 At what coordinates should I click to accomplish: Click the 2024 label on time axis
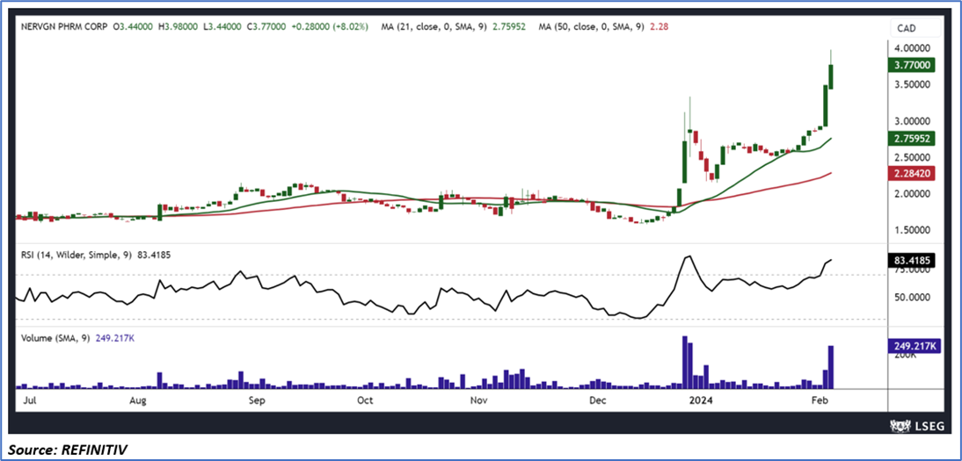tap(700, 401)
